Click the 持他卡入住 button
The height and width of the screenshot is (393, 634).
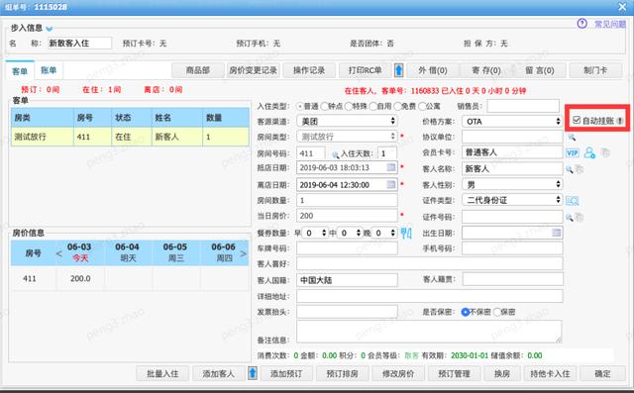551,373
